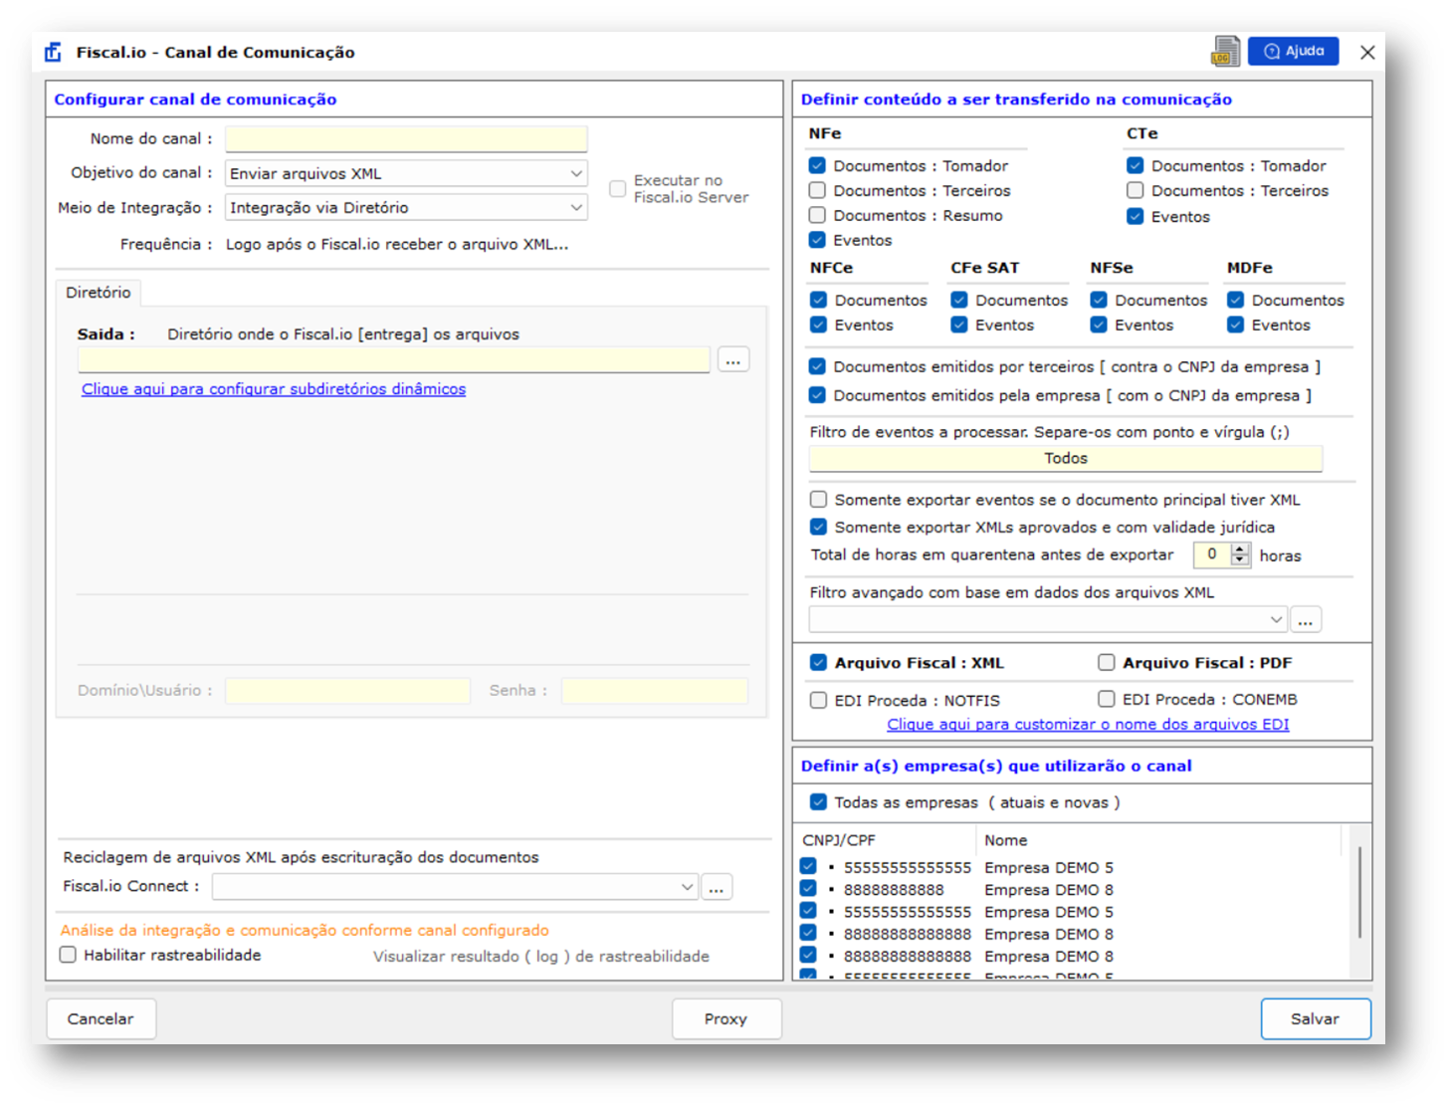Toggle NFCe Eventos checkbox

point(818,325)
